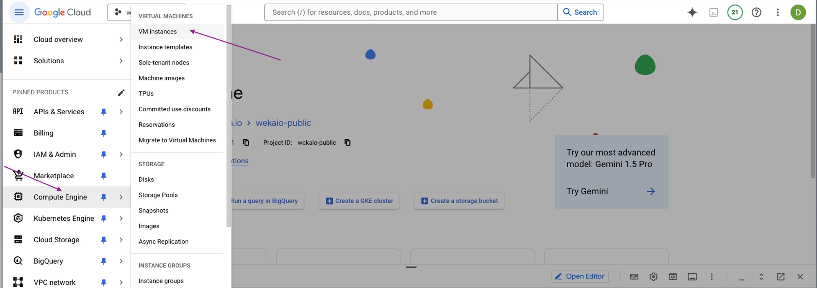Open notifications badge showing 21
The image size is (817, 288).
pyautogui.click(x=735, y=12)
